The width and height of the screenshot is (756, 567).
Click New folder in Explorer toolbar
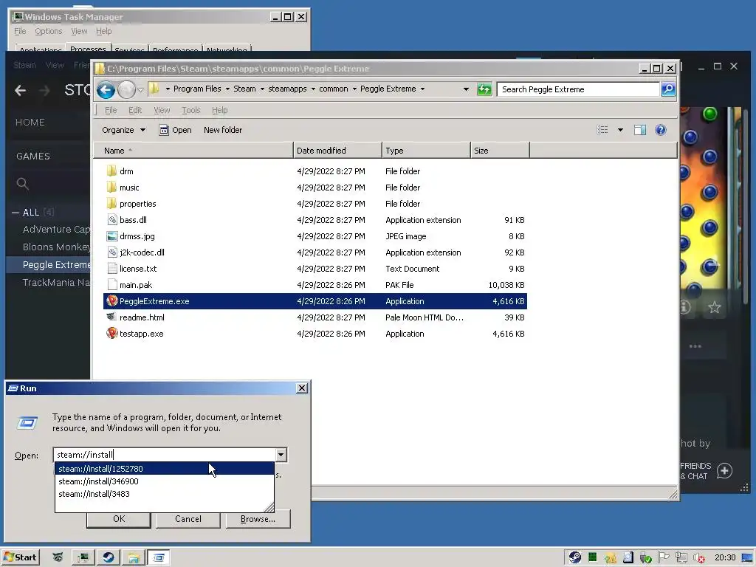223,130
